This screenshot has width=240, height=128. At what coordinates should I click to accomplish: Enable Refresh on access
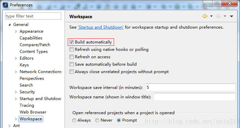click(x=71, y=57)
